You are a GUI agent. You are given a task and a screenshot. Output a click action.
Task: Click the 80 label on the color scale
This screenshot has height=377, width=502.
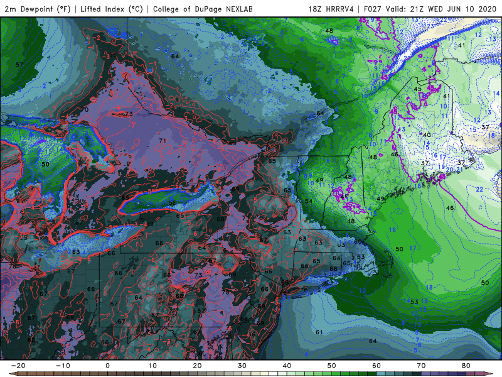[x=466, y=366]
